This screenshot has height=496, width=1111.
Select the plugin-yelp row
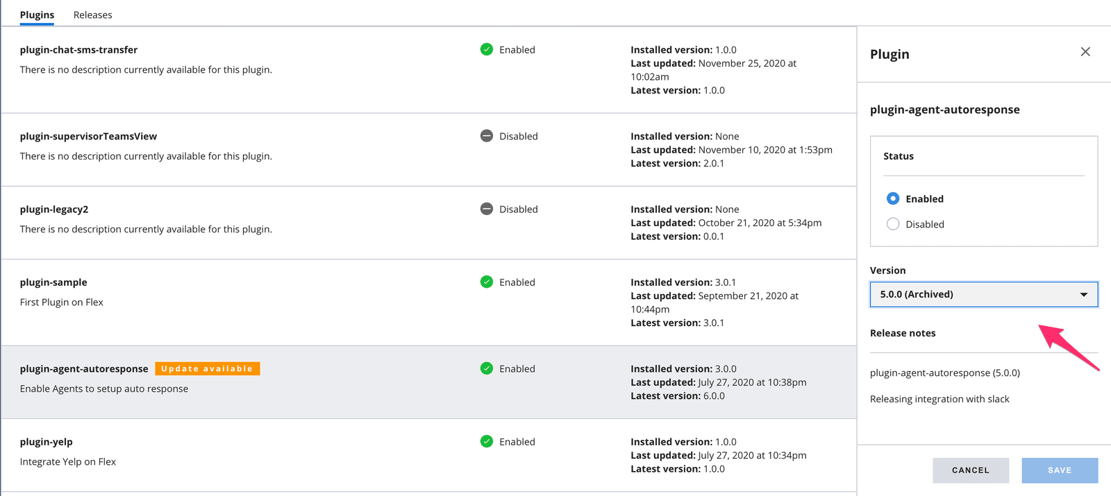click(x=278, y=455)
